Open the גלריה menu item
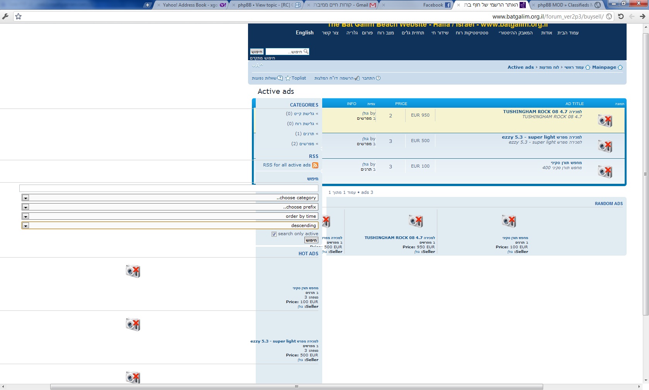649x390 pixels. 352,33
